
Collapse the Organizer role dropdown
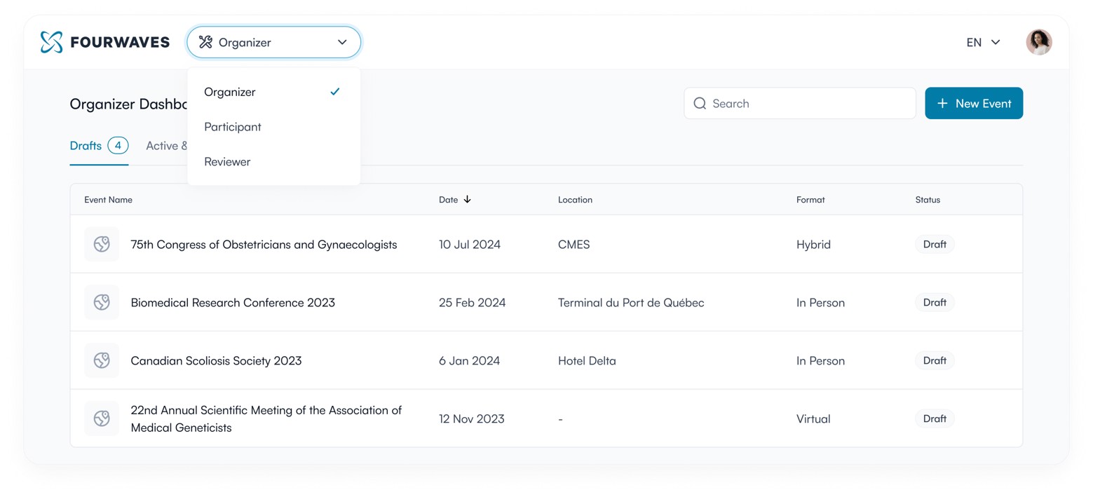click(342, 42)
